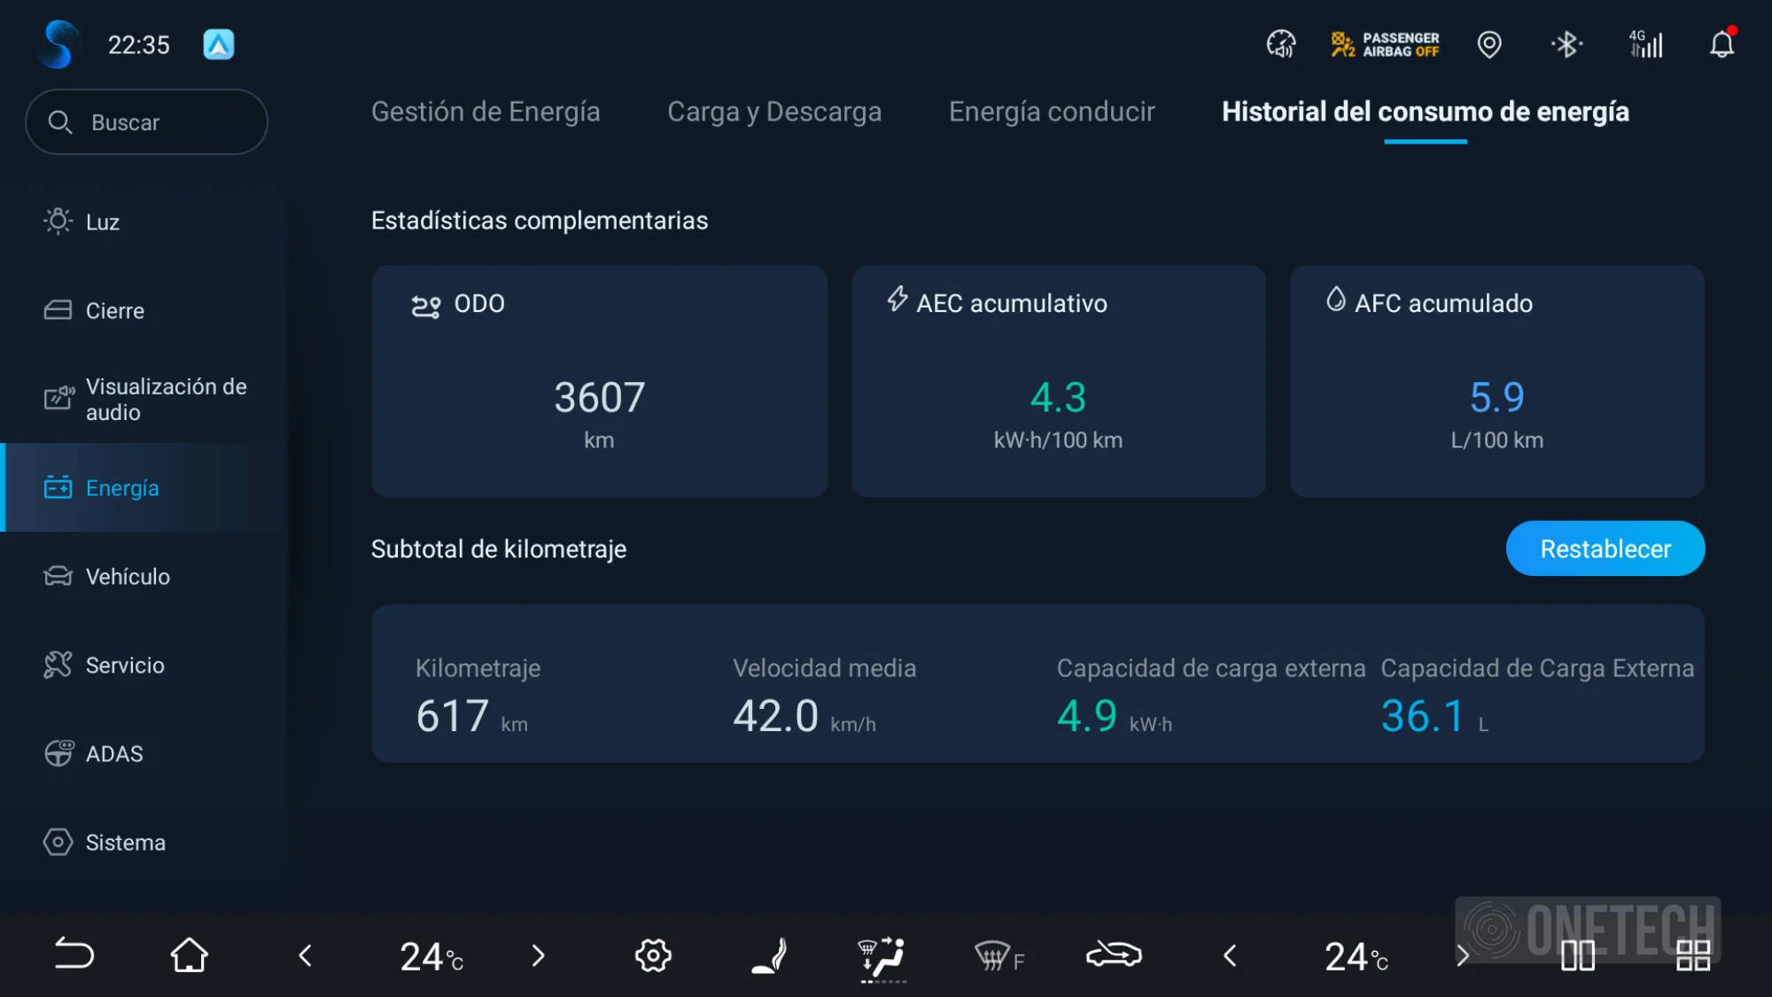Switch to Carga y Descarga tab
Image resolution: width=1772 pixels, height=997 pixels.
click(x=773, y=112)
